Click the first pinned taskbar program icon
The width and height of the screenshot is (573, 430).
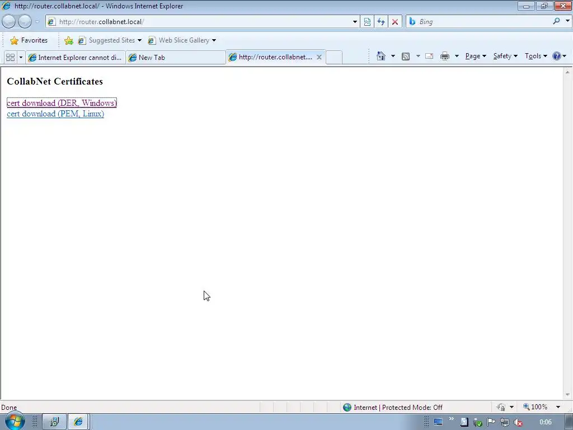pos(54,422)
